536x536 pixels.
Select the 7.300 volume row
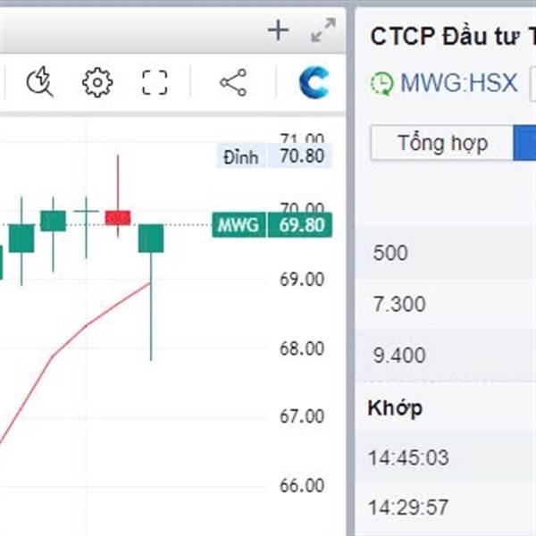[446, 304]
